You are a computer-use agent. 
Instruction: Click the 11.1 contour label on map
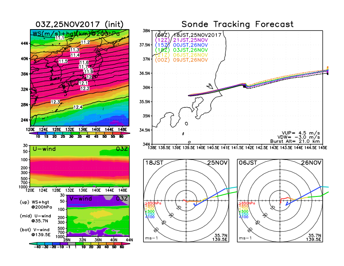[60, 38]
